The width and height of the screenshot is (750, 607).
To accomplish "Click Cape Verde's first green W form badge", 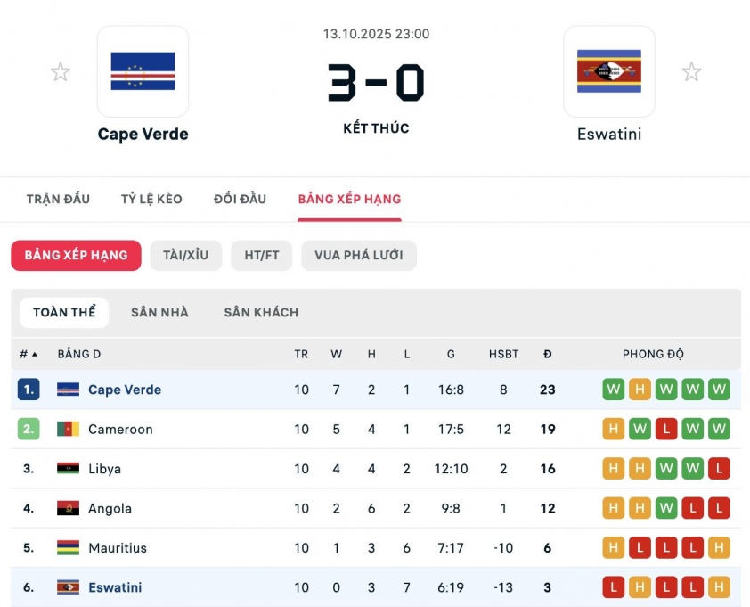I will point(613,390).
